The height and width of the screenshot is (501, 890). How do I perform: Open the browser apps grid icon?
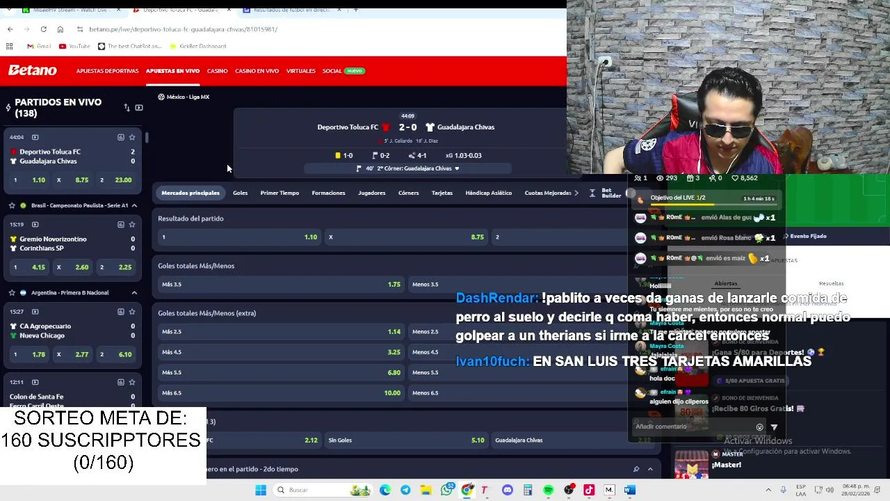(x=9, y=46)
